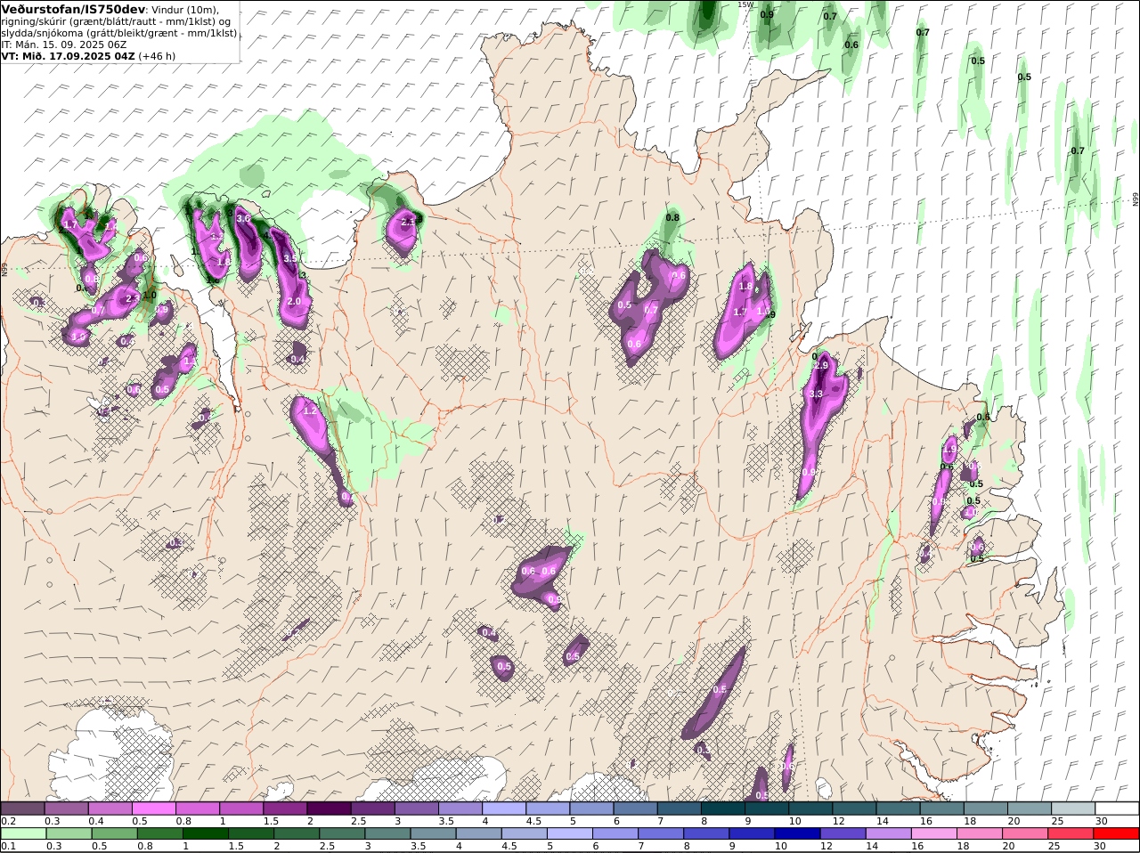Pick palest green rain swatch between 0.1 and 0.3
The image size is (1140, 853).
click(x=23, y=833)
